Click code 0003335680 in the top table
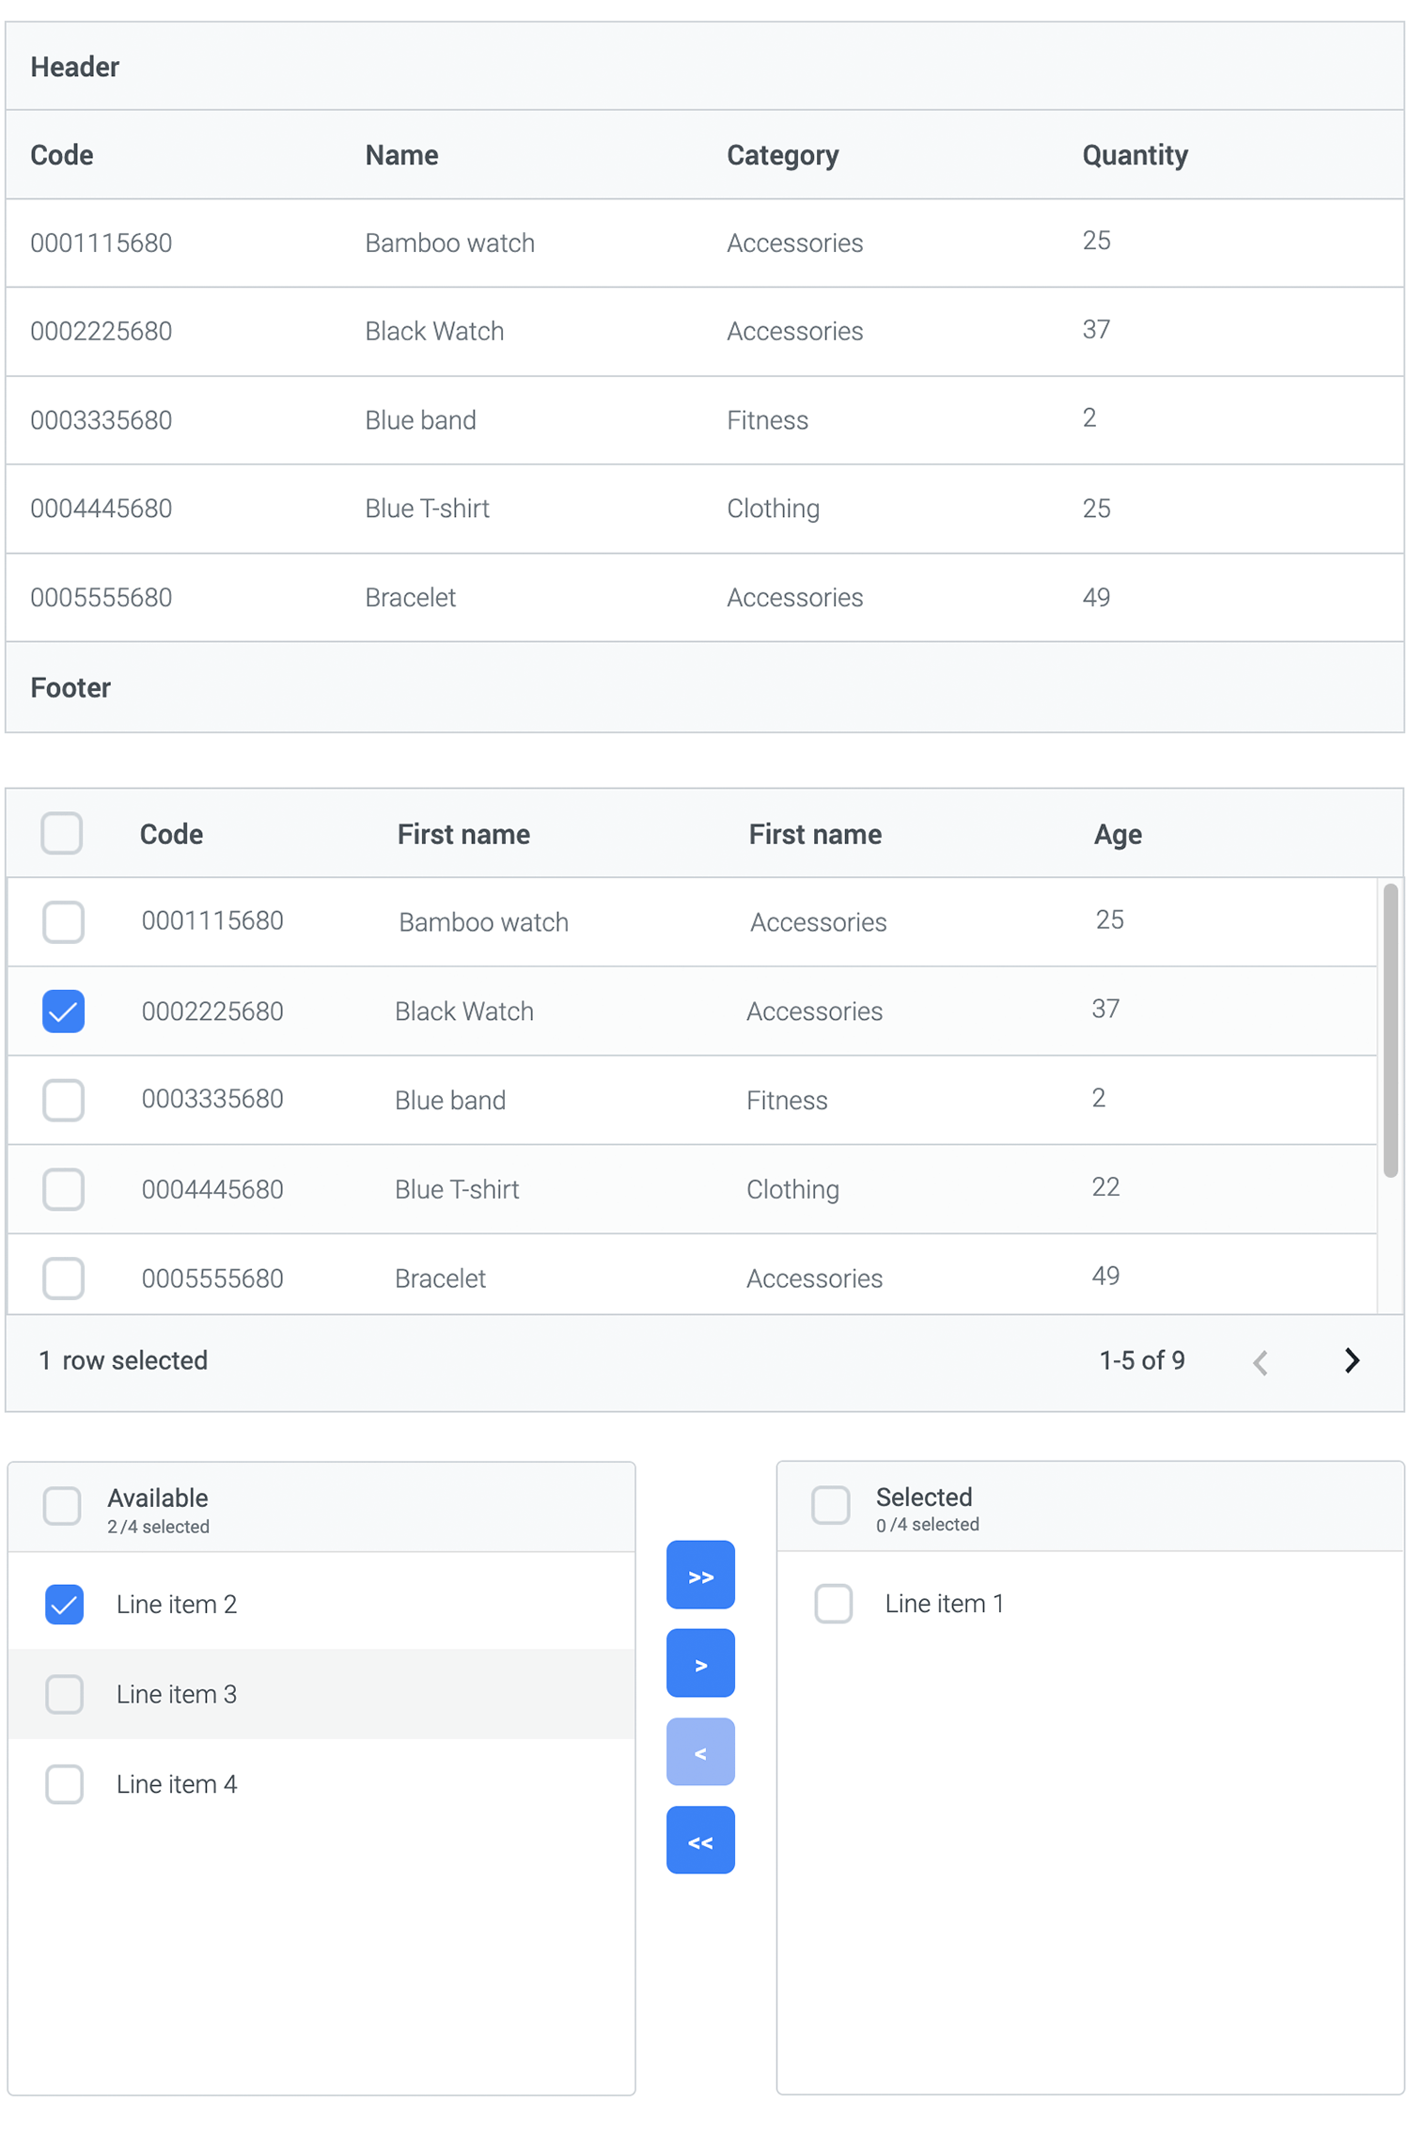 click(101, 420)
